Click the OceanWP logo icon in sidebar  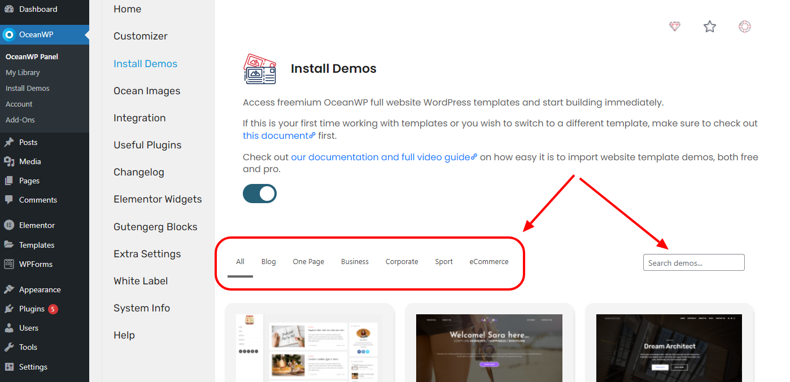click(x=9, y=34)
